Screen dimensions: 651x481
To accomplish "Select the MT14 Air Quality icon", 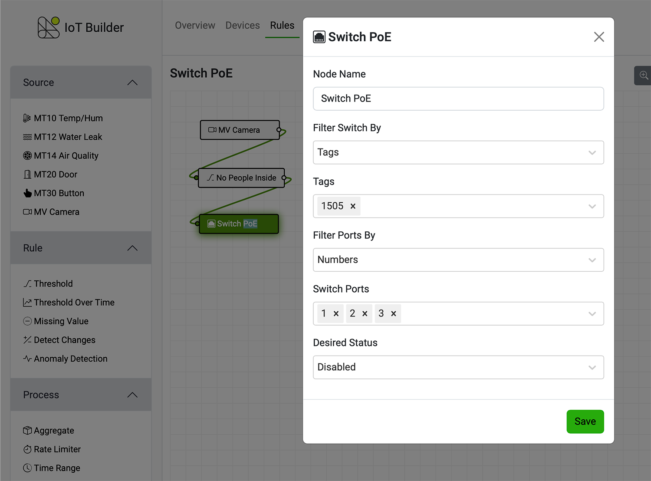I will (x=27, y=155).
